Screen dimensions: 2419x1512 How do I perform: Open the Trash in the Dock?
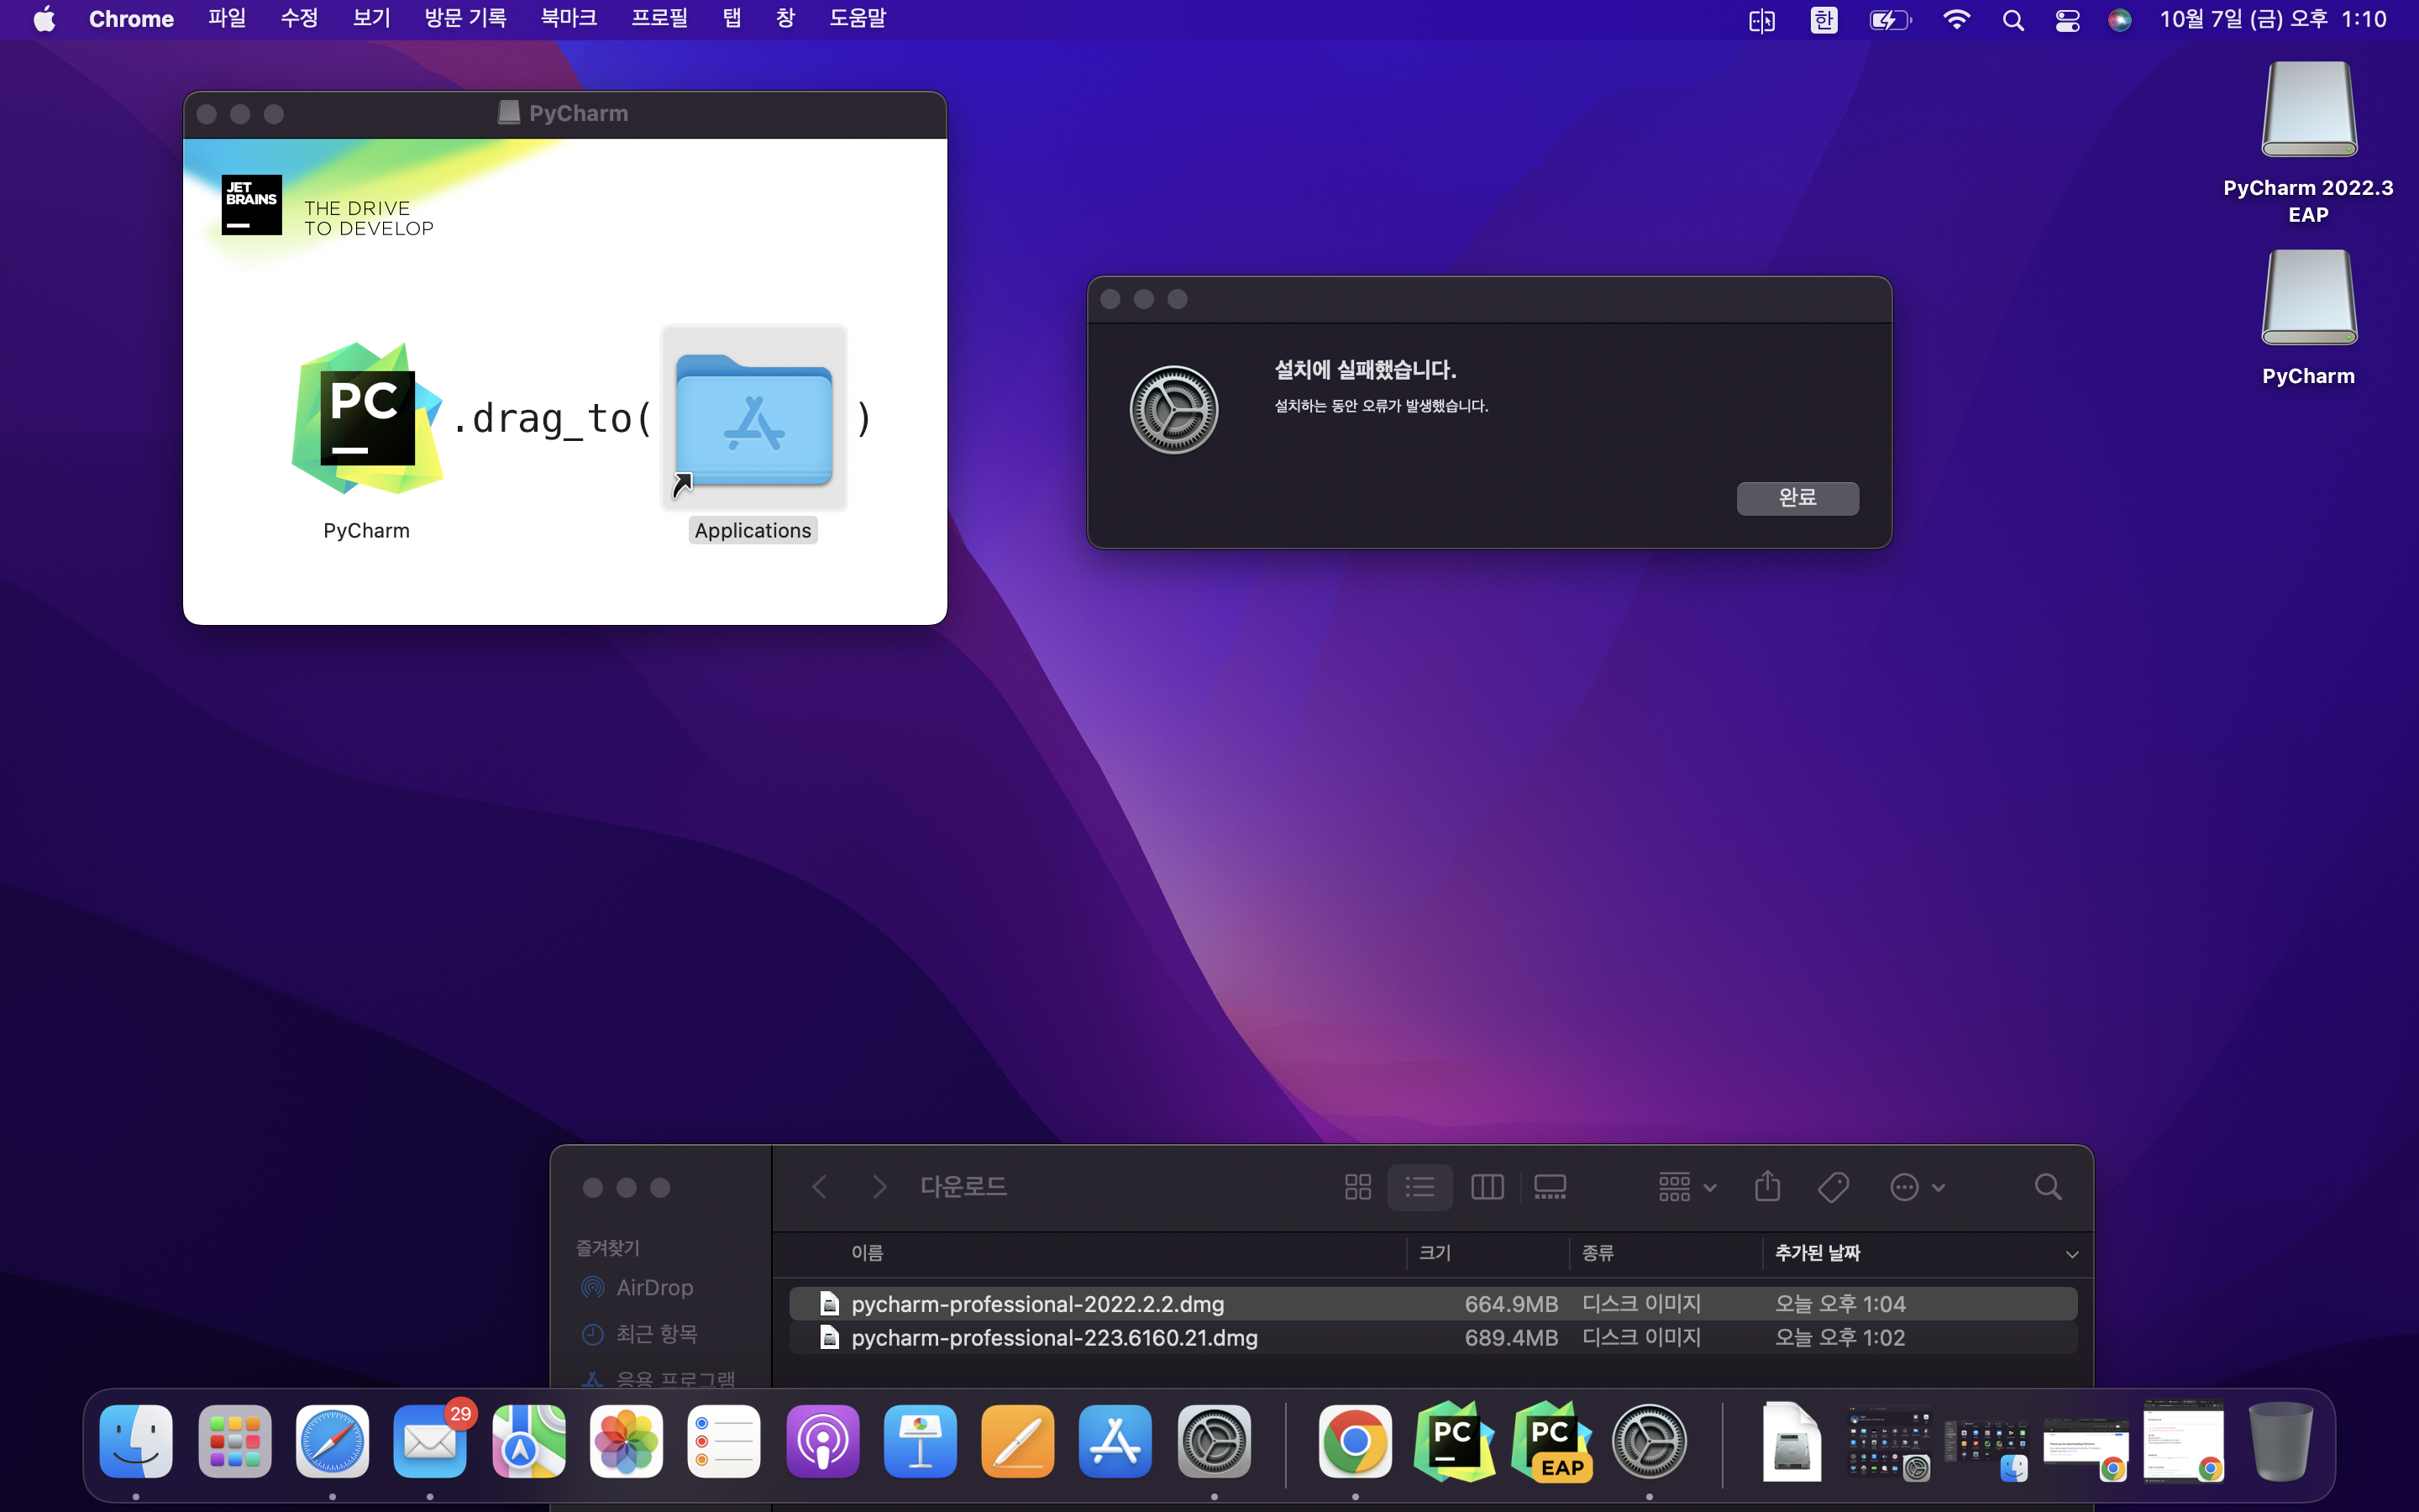coord(2280,1441)
